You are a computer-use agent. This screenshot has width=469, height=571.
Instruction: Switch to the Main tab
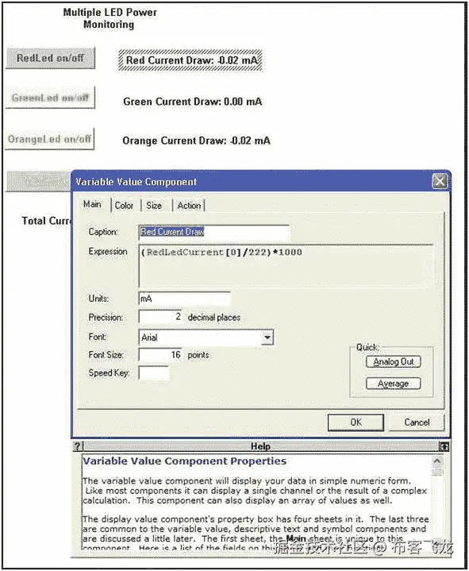click(92, 204)
